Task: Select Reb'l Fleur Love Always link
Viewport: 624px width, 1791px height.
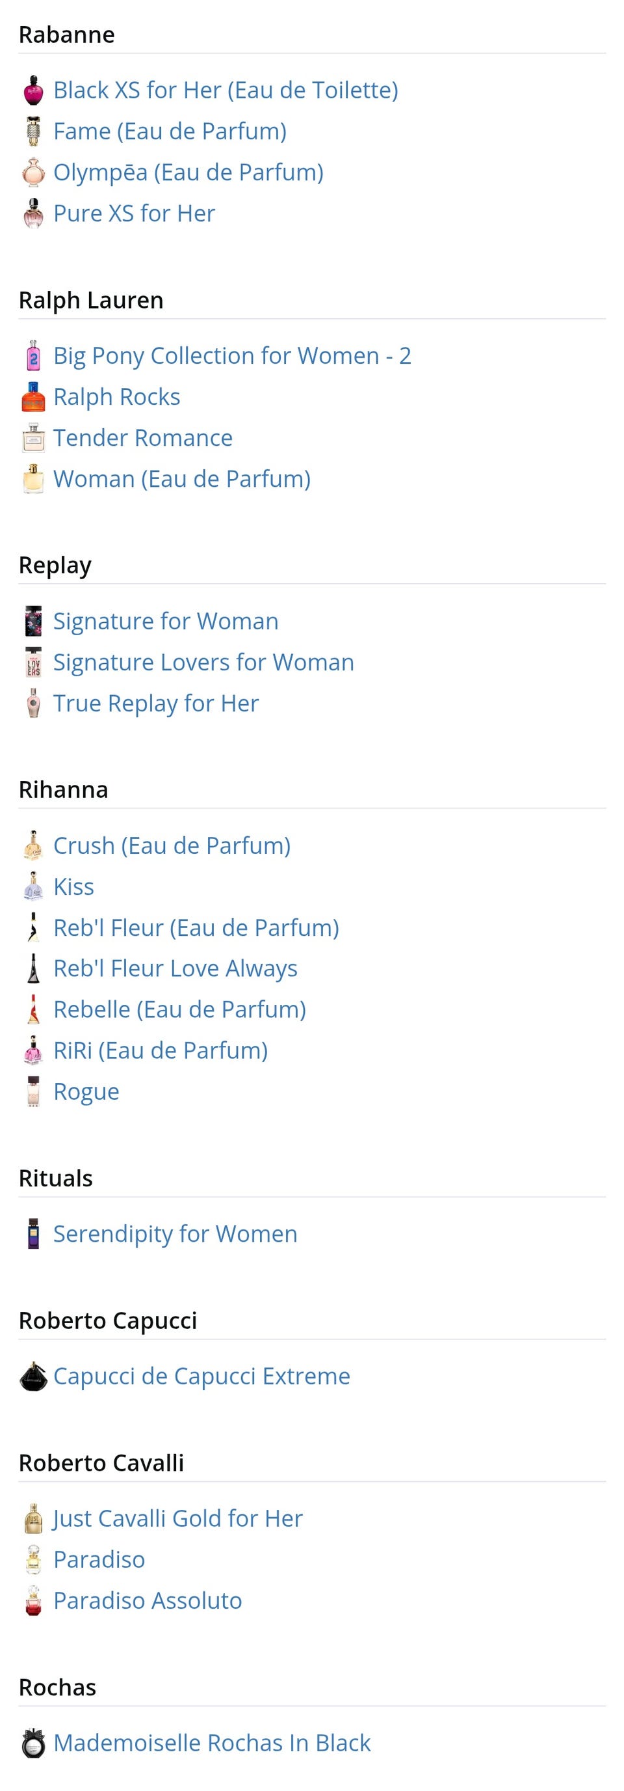Action: point(175,968)
